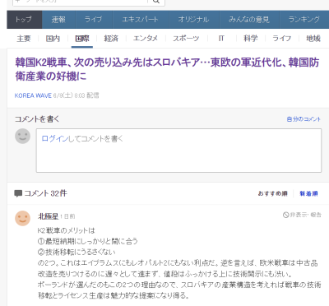Click the search magnifier icon

155,2
